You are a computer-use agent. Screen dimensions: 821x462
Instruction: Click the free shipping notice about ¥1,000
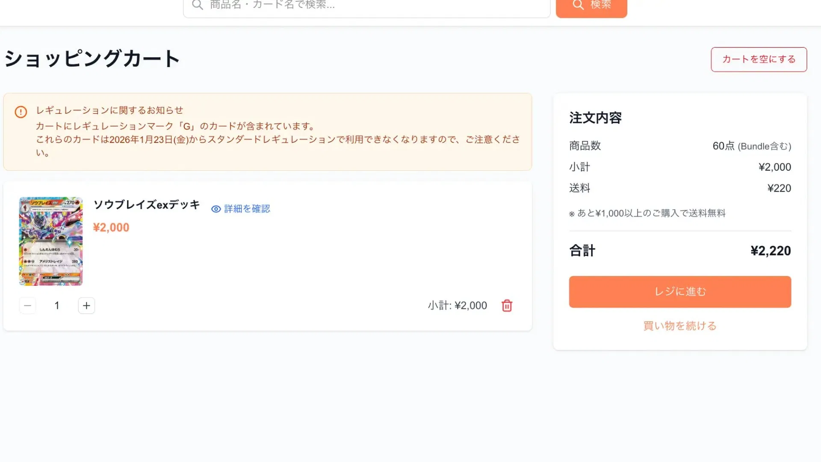(x=647, y=213)
